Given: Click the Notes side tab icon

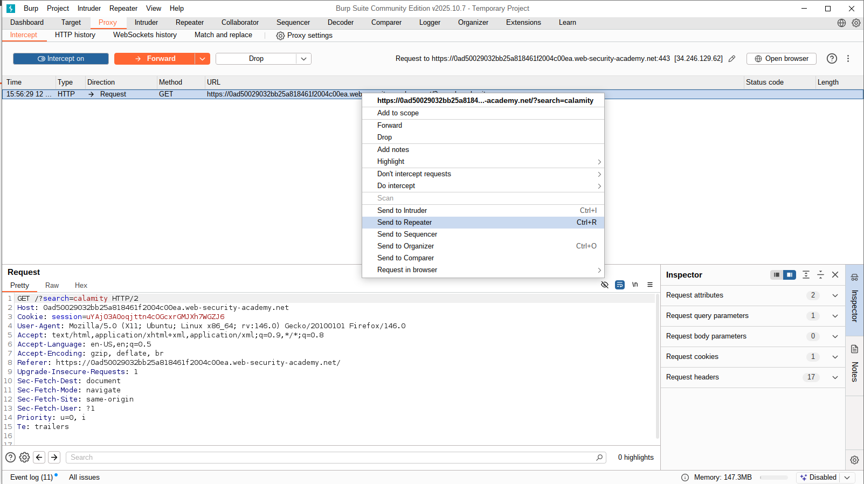Looking at the screenshot, I should click(x=854, y=349).
